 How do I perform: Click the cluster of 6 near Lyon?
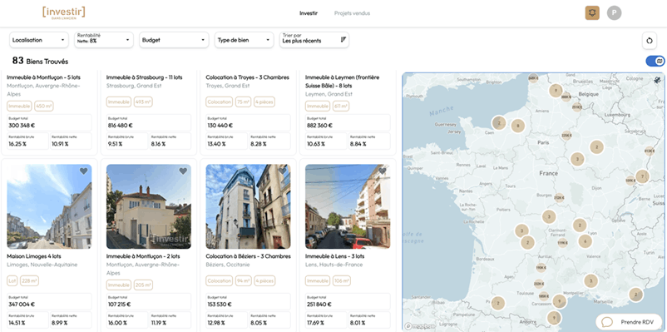(585, 241)
